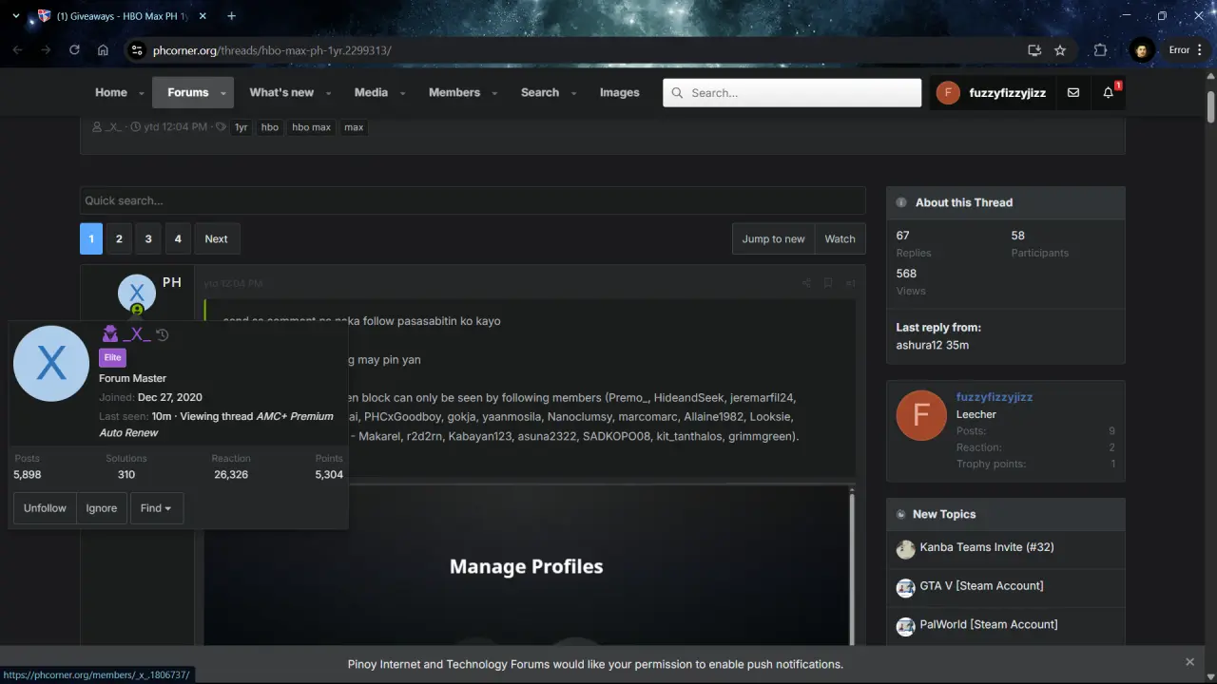Unfollow the user _X_
The image size is (1217, 684).
[x=45, y=508]
